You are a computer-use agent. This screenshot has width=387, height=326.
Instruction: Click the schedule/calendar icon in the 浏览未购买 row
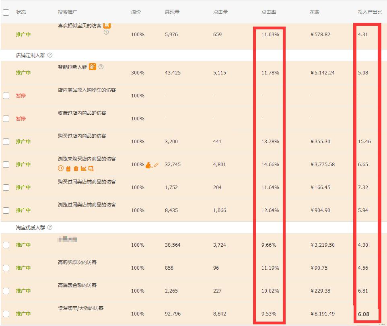pos(68,168)
